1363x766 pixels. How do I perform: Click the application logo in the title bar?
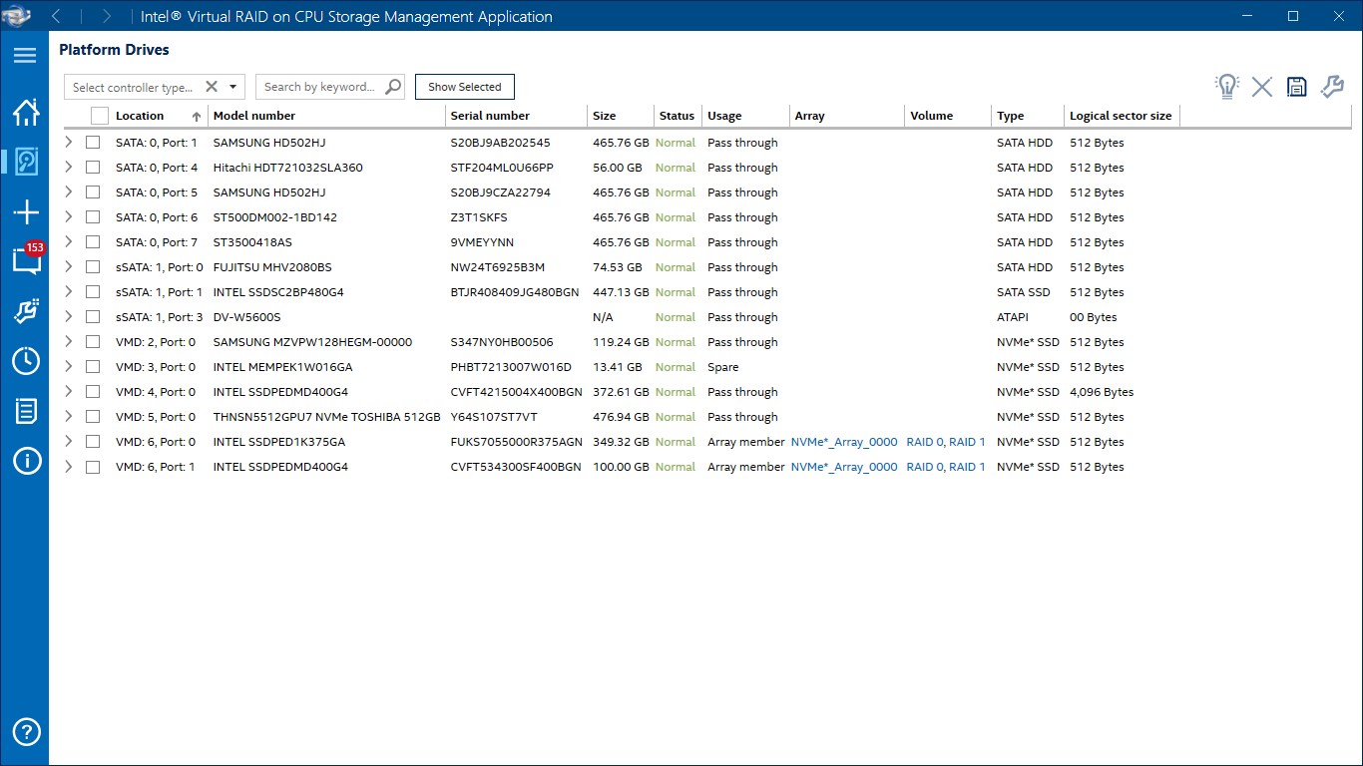tap(17, 16)
